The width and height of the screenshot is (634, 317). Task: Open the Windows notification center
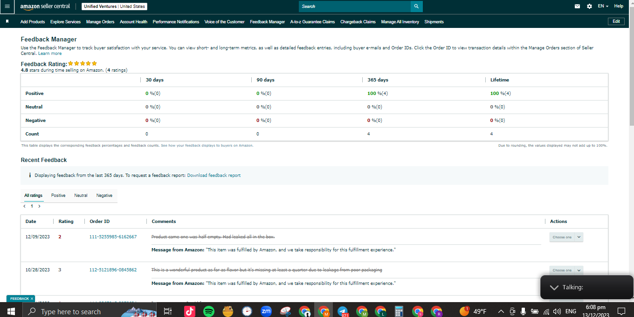tap(621, 311)
